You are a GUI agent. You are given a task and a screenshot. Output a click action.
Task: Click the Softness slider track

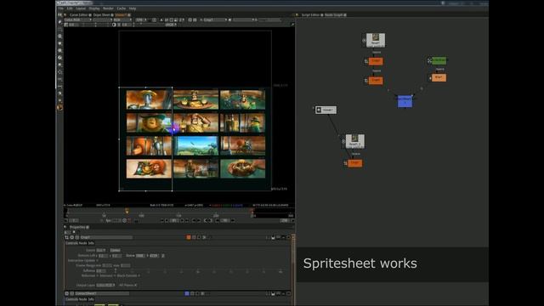pos(198,271)
